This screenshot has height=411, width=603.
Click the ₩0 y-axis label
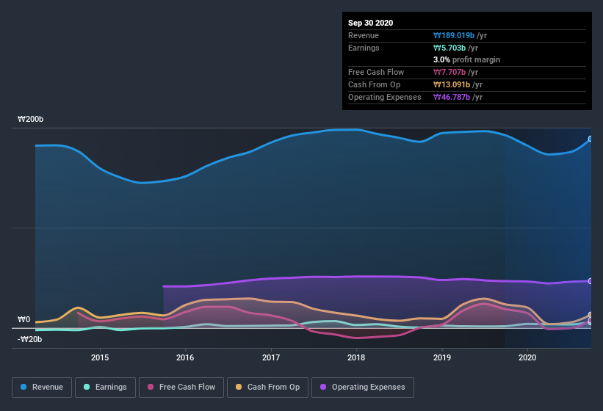click(x=24, y=319)
